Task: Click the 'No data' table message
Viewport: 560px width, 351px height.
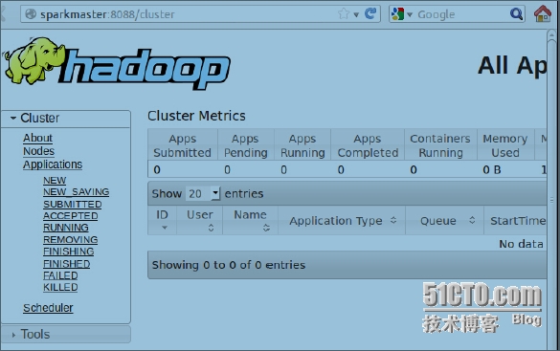Action: point(521,244)
